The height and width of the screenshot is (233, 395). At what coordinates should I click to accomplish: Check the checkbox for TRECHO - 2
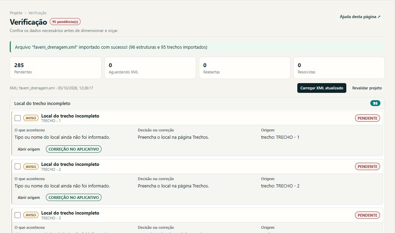pos(17,167)
